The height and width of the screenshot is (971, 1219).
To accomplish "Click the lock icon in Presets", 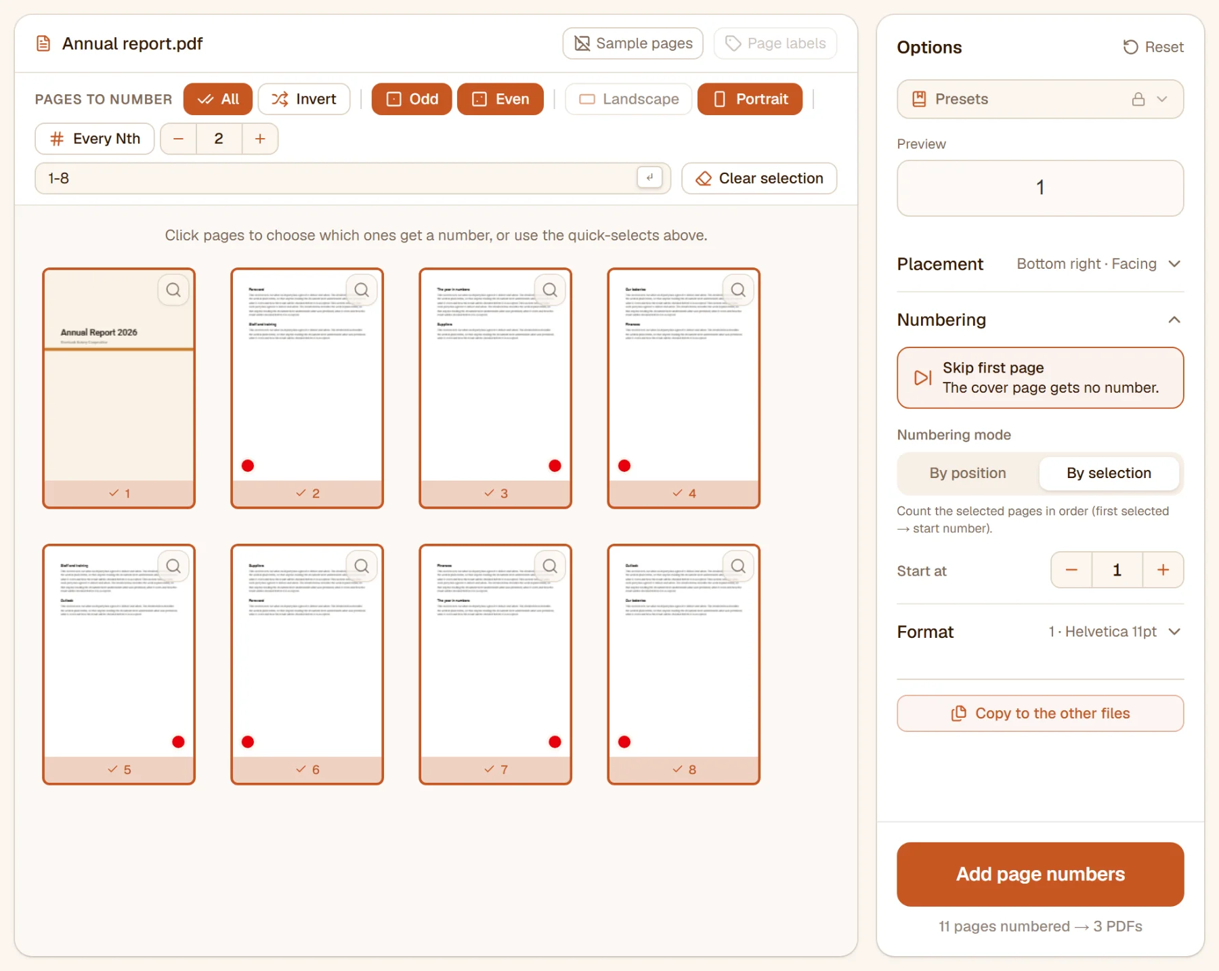I will click(1138, 99).
